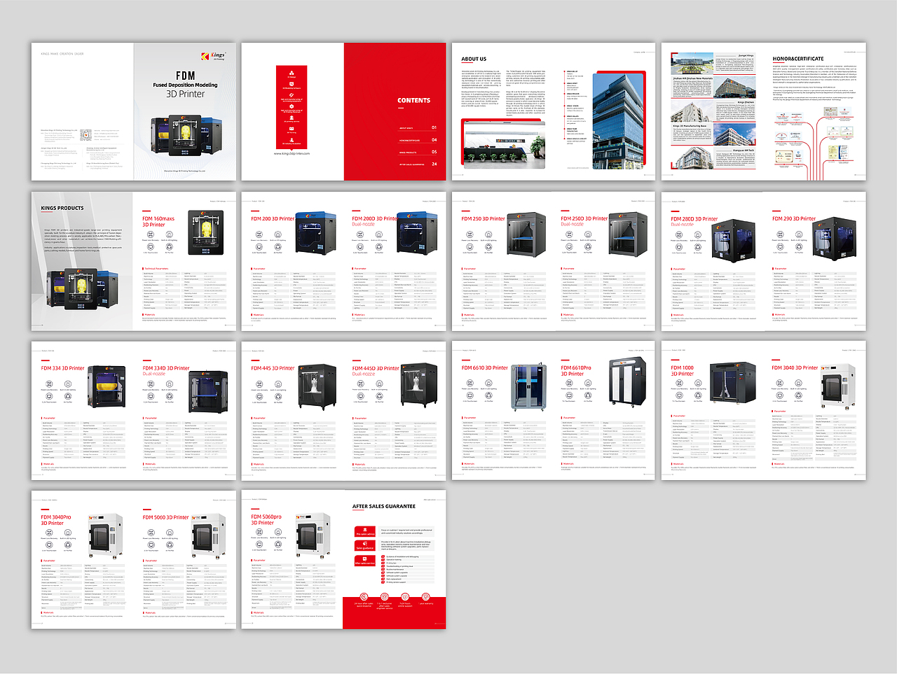Click the 'FDM 200D 3D Printer' title
This screenshot has width=897, height=674.
(x=374, y=218)
